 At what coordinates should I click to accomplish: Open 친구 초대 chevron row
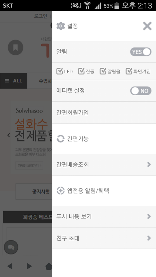104,238
